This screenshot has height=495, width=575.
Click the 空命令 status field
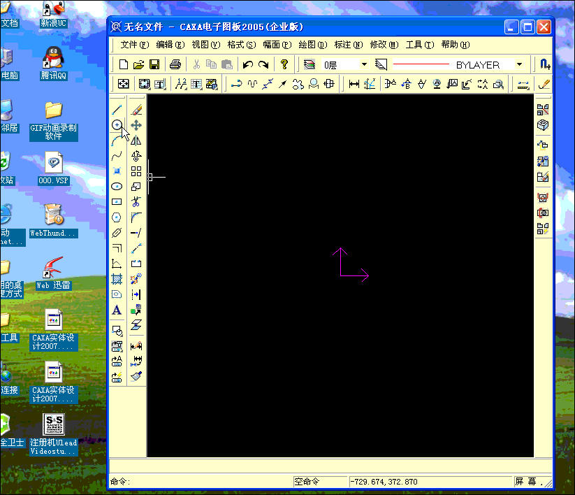tap(320, 482)
